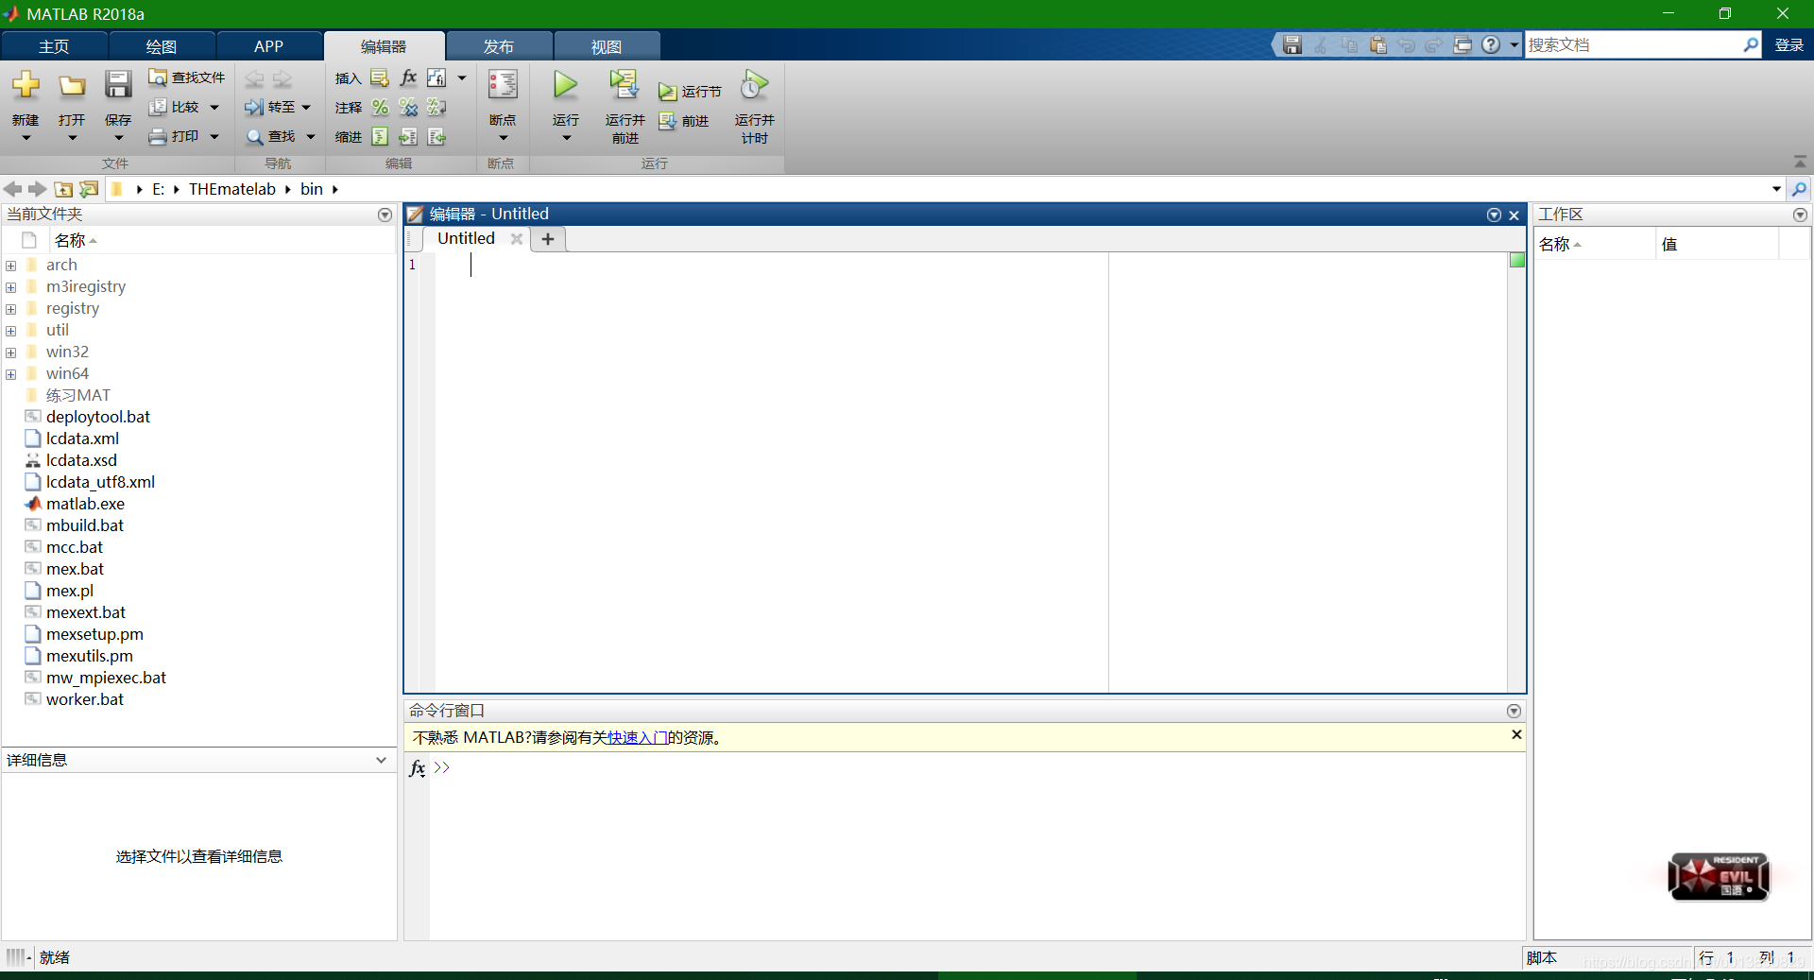
Task: Click the 打开 (Open) folder icon
Action: point(72,86)
